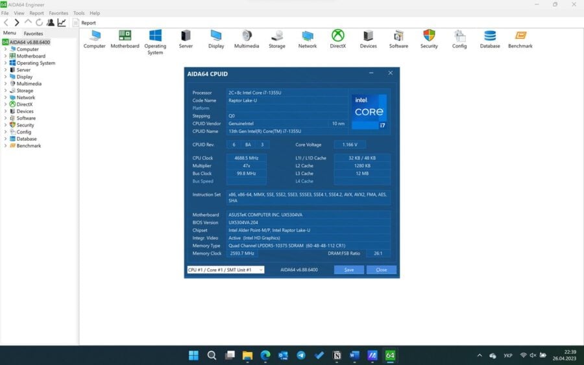Open the CPU #1 / Core #1 dropdown
The width and height of the screenshot is (584, 365).
226,270
